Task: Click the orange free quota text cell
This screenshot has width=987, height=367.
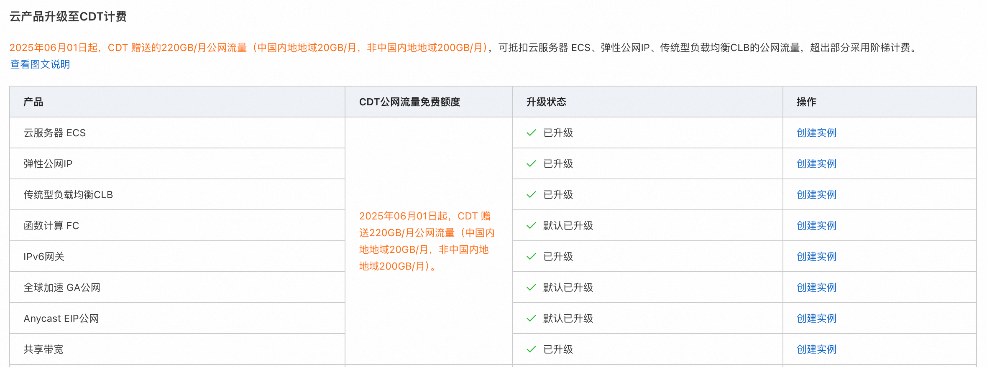Action: click(x=427, y=241)
